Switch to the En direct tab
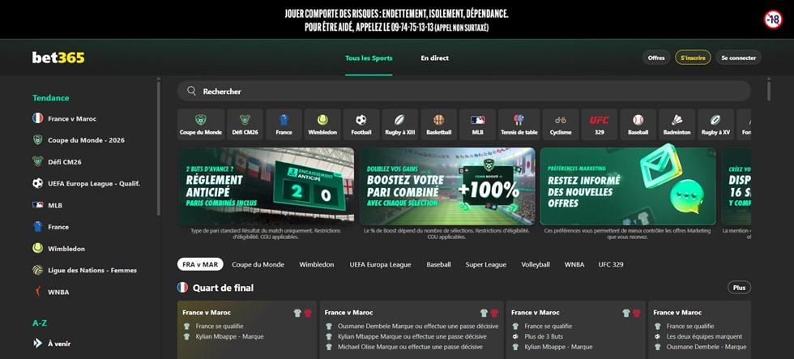 pos(434,58)
